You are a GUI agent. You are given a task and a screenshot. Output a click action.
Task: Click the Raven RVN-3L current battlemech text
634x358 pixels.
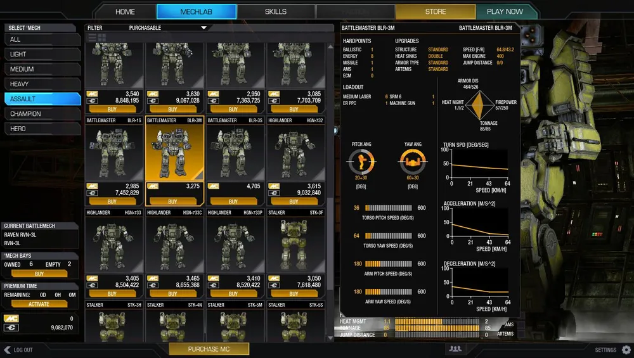20,235
